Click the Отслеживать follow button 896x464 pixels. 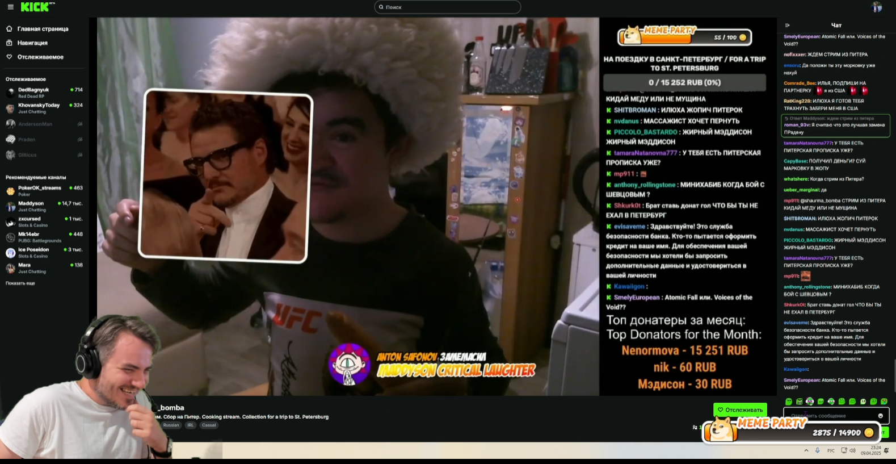[x=740, y=409]
